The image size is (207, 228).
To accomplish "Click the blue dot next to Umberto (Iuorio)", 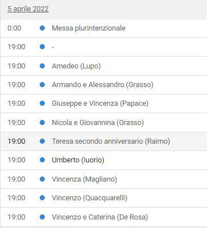I will (43, 160).
